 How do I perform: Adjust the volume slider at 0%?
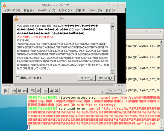point(113,91)
